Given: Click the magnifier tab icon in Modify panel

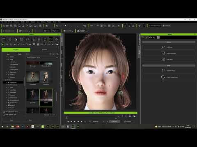Looking at the screenshot, I should 154,38.
